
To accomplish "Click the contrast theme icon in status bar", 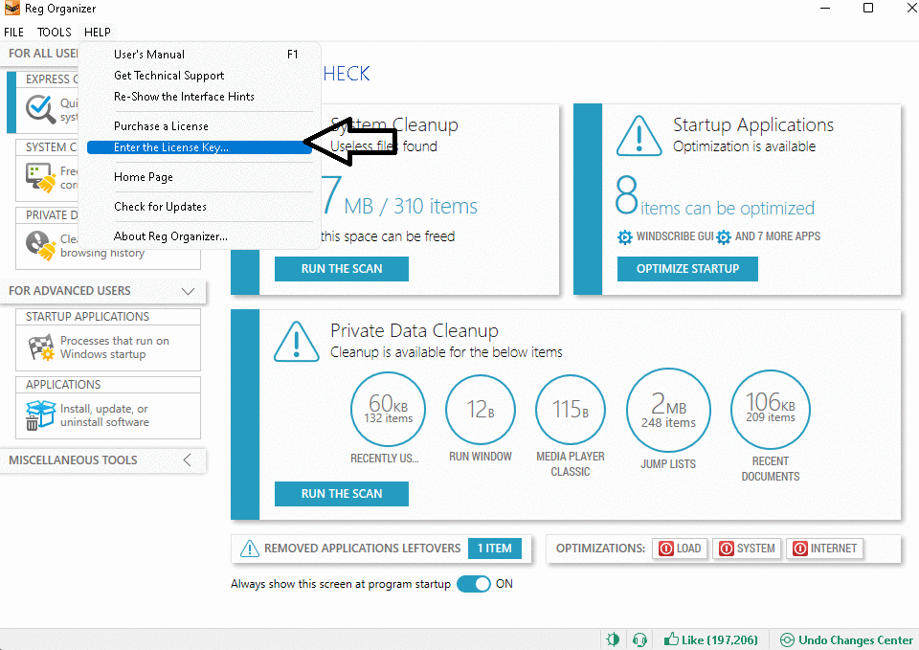I will coord(613,639).
